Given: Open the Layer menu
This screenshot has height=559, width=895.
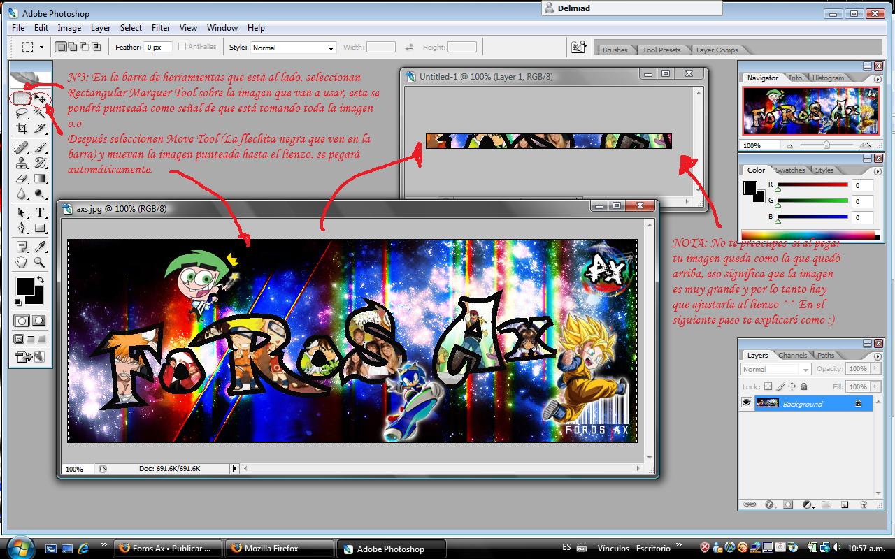Looking at the screenshot, I should [x=101, y=28].
